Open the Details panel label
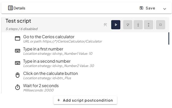The height and width of the screenshot is (108, 172). [19, 8]
